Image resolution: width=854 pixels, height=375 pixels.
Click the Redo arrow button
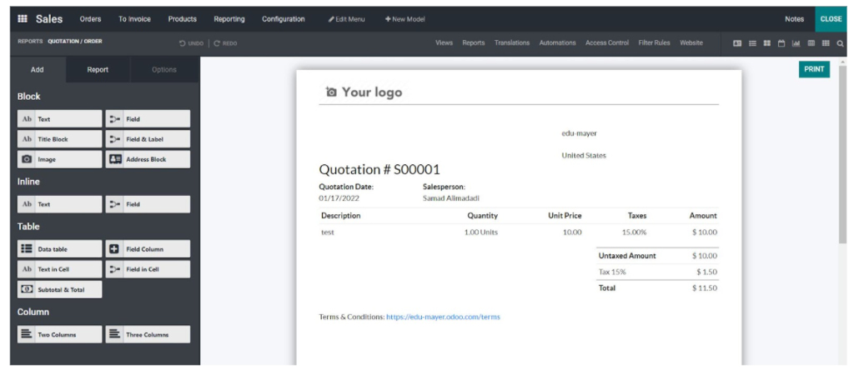(225, 43)
